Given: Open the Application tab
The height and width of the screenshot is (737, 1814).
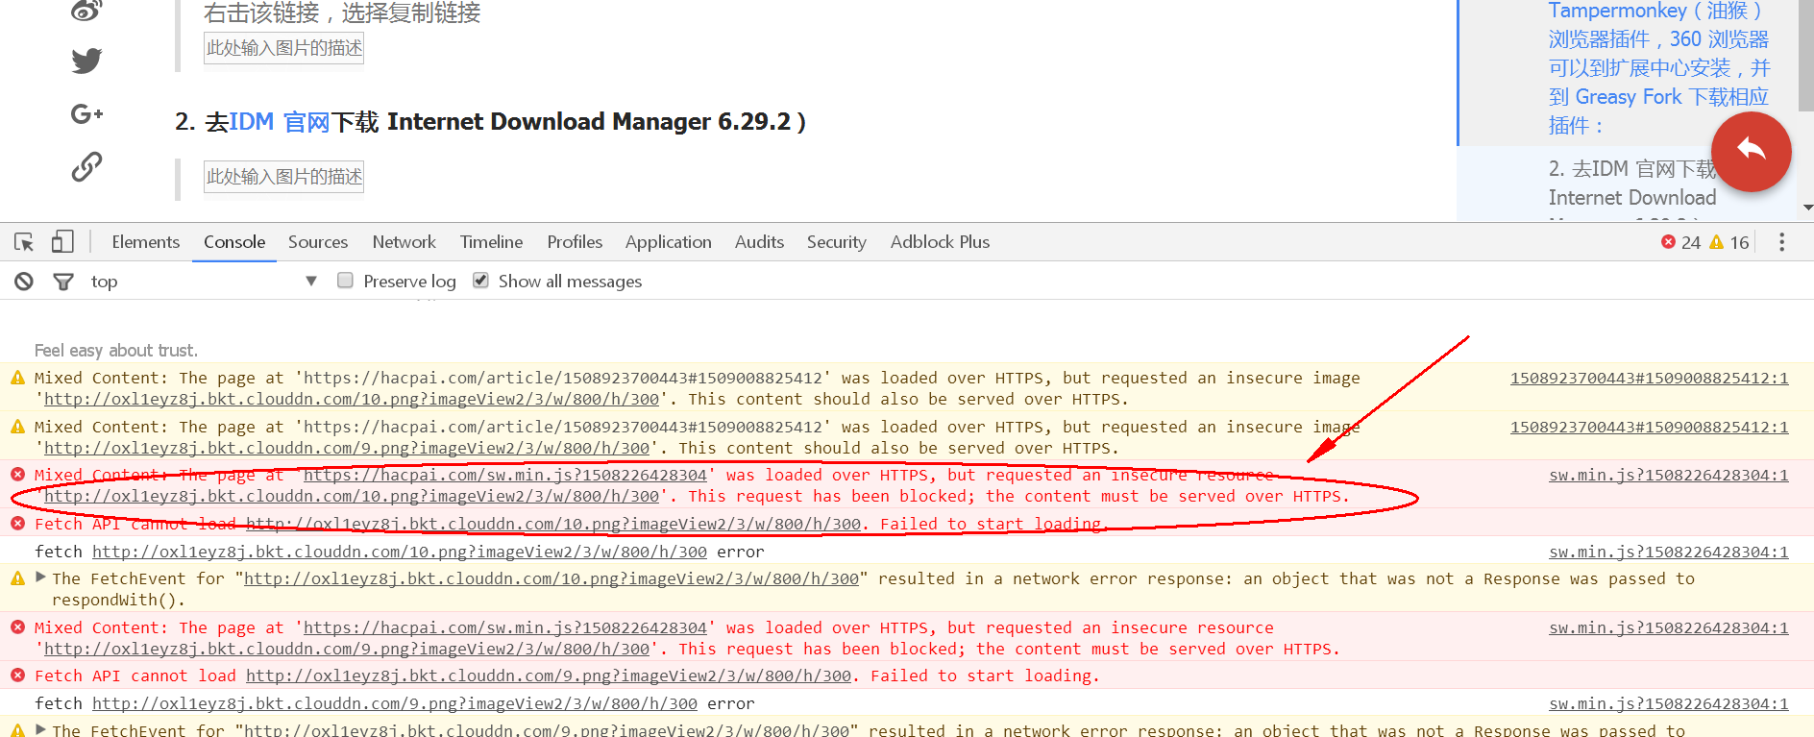Looking at the screenshot, I should click(669, 242).
